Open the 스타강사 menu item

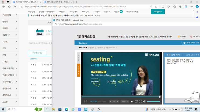click(62, 12)
